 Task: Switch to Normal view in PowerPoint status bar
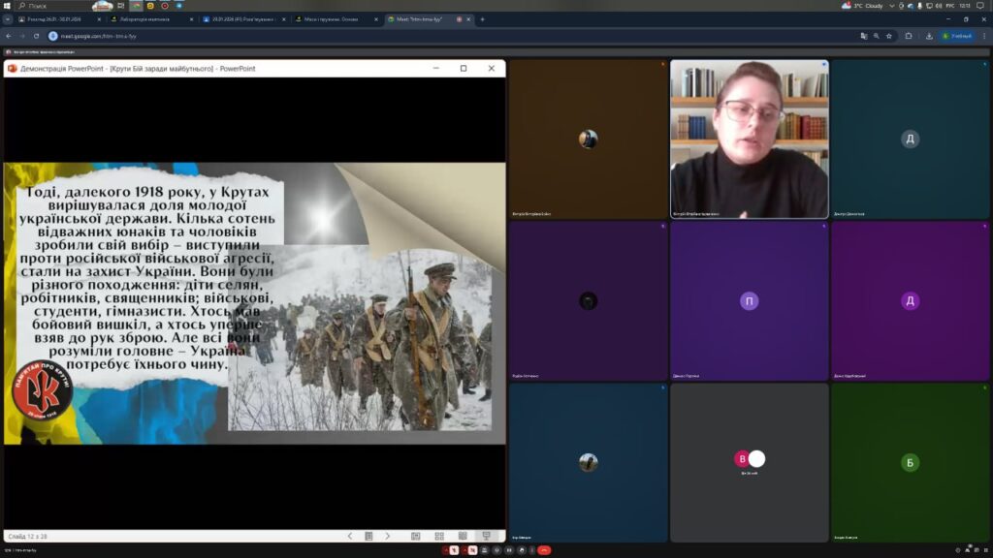(x=415, y=536)
